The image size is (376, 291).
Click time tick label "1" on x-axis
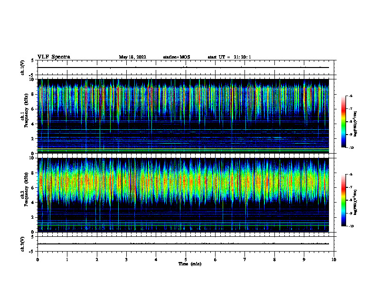tap(67, 260)
